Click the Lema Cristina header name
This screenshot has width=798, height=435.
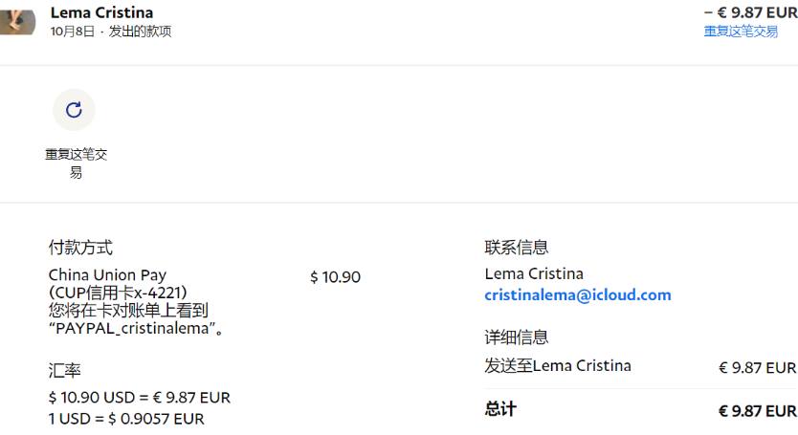tap(101, 12)
